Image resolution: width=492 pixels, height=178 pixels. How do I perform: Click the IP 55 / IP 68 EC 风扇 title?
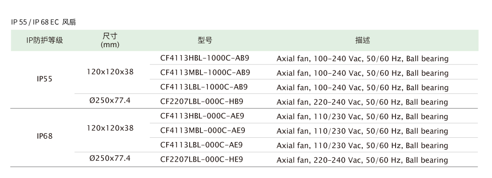43,22
